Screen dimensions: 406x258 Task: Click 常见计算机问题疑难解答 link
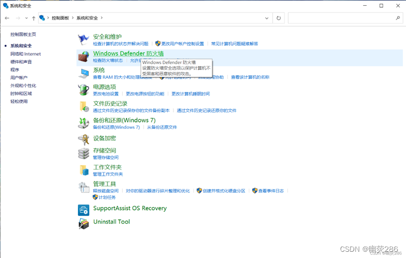tap(235, 44)
